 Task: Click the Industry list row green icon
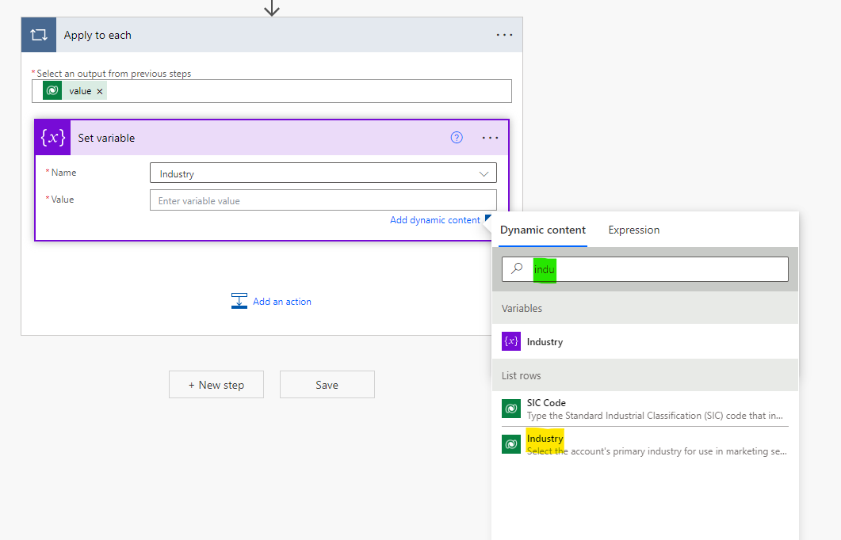point(511,443)
